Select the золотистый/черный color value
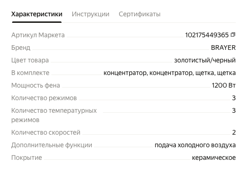247x178 pixels. click(205, 60)
